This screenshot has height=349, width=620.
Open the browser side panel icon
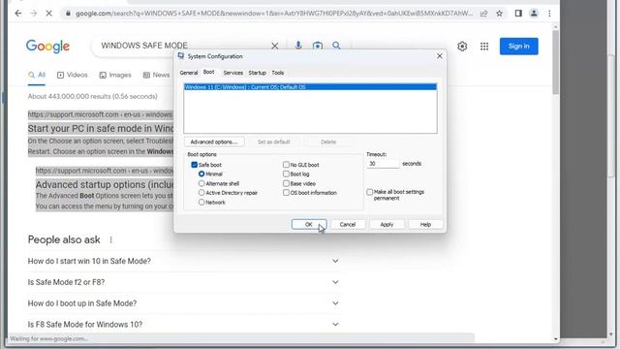point(518,14)
